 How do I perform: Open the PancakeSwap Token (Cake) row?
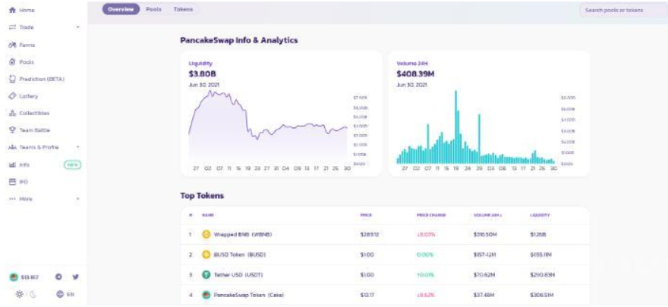pos(248,294)
